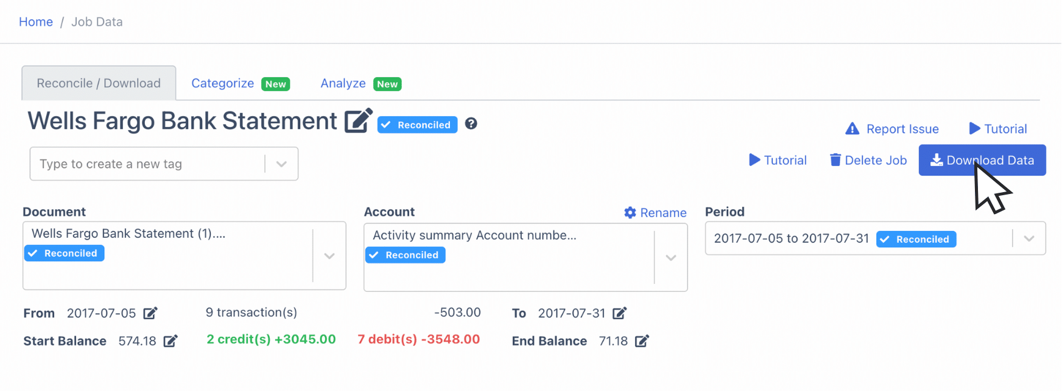Click the Download Data button
The height and width of the screenshot is (391, 1062).
(982, 160)
